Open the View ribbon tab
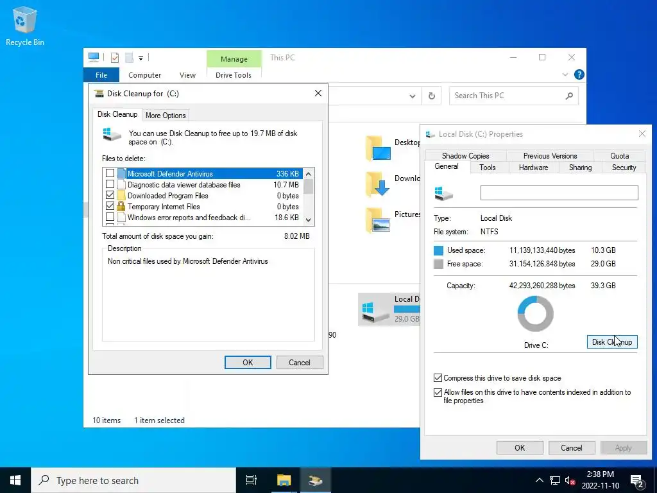 tap(187, 75)
